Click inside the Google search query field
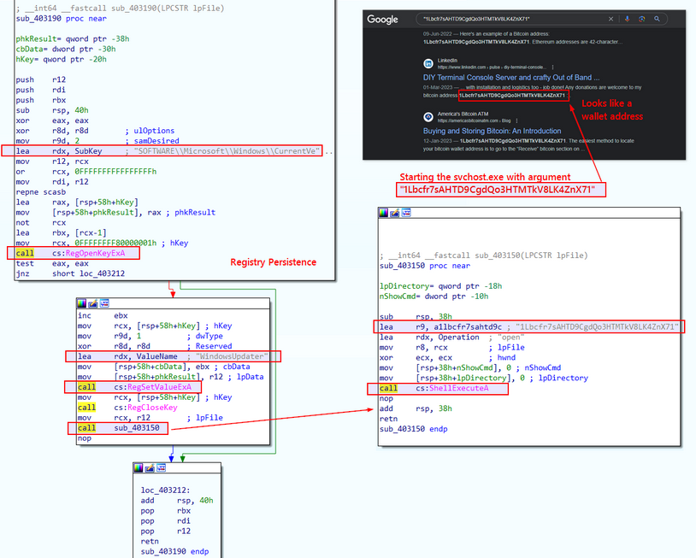Image resolution: width=696 pixels, height=558 pixels. tap(510, 19)
